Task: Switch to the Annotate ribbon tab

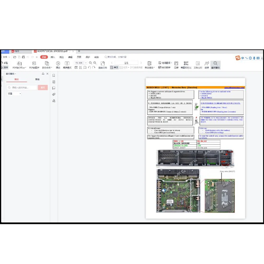Action: coord(62,57)
